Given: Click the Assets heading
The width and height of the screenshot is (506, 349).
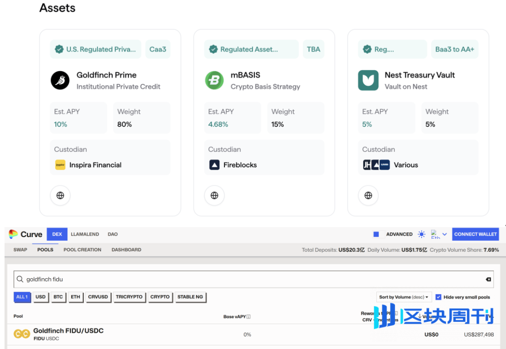Looking at the screenshot, I should [x=58, y=8].
